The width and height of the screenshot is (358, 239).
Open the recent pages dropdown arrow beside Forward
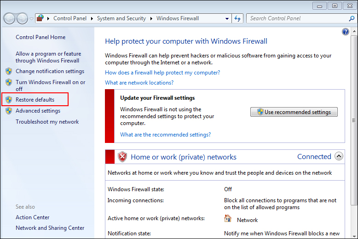[31, 19]
